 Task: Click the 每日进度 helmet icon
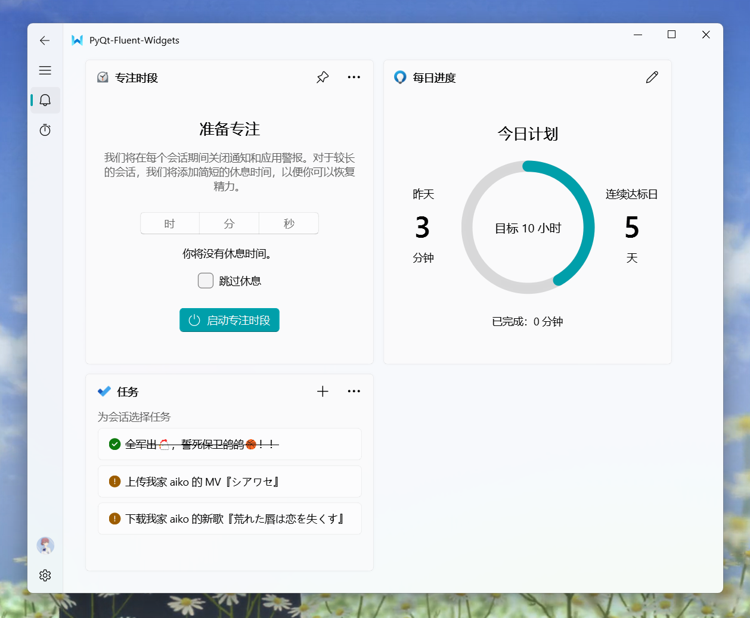click(400, 77)
